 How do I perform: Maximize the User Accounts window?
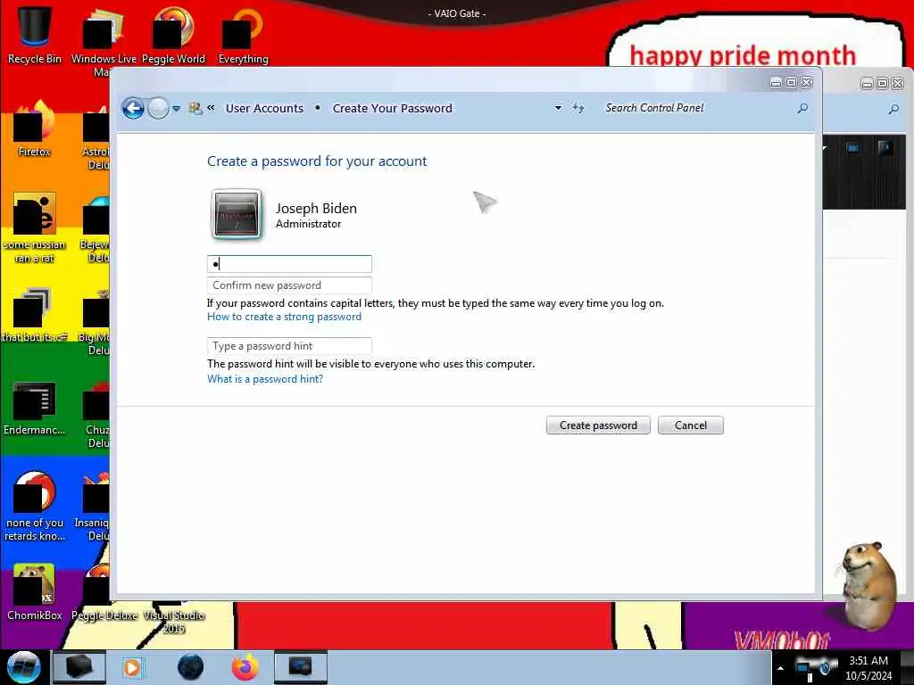tap(791, 83)
